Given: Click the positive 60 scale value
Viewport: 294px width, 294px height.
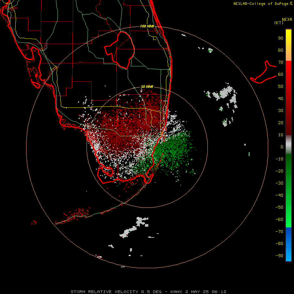Looking at the screenshot, I should pyautogui.click(x=281, y=74).
